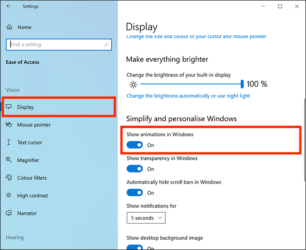Disable Show transparency in Windows toggle
This screenshot has height=250, width=306.
pyautogui.click(x=135, y=169)
